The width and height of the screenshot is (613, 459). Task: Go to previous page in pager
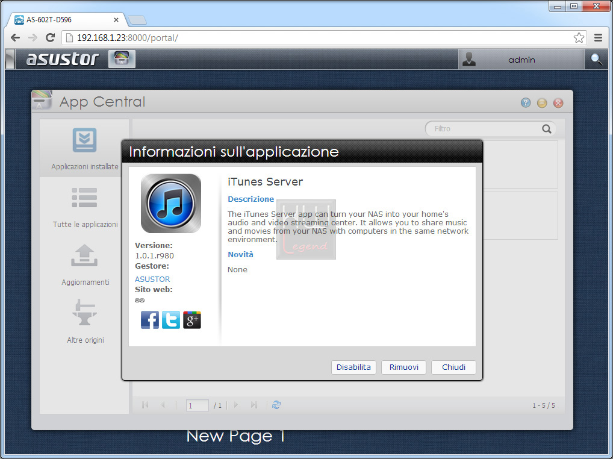coord(163,405)
